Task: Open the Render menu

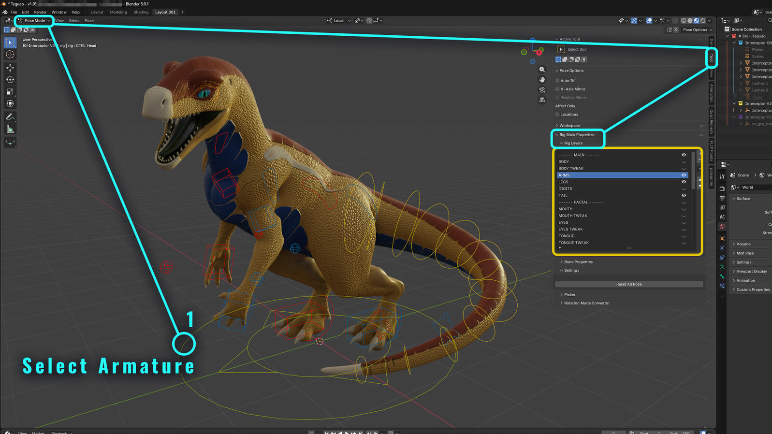Action: (40, 12)
